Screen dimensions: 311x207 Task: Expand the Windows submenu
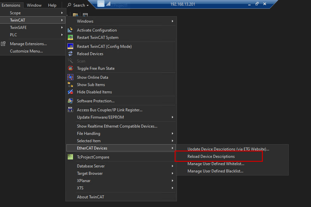[x=121, y=21]
